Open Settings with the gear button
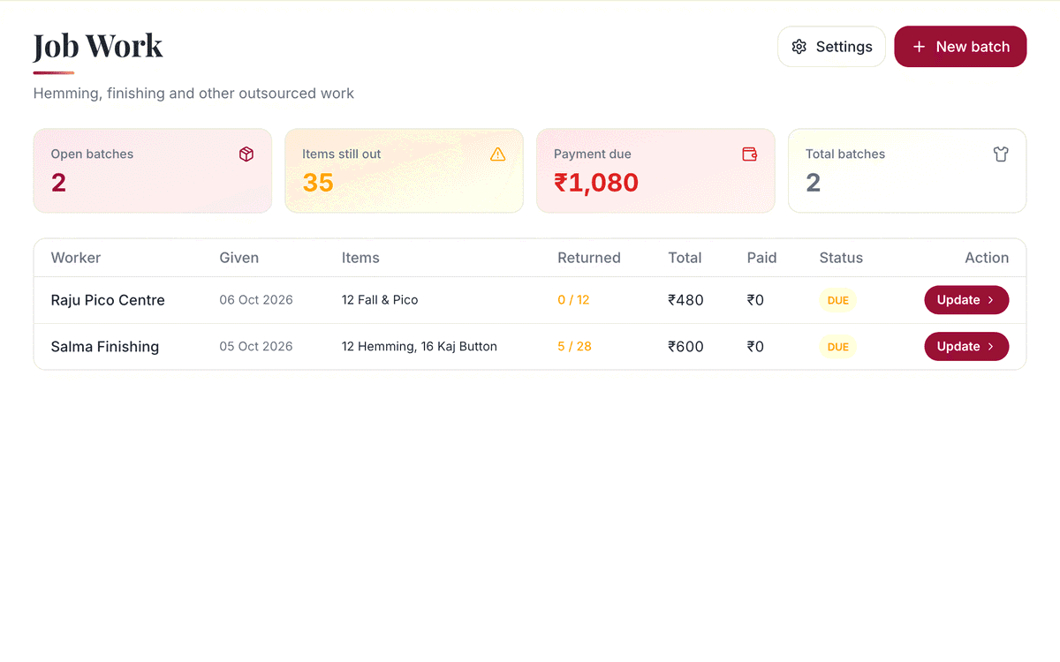 click(831, 47)
